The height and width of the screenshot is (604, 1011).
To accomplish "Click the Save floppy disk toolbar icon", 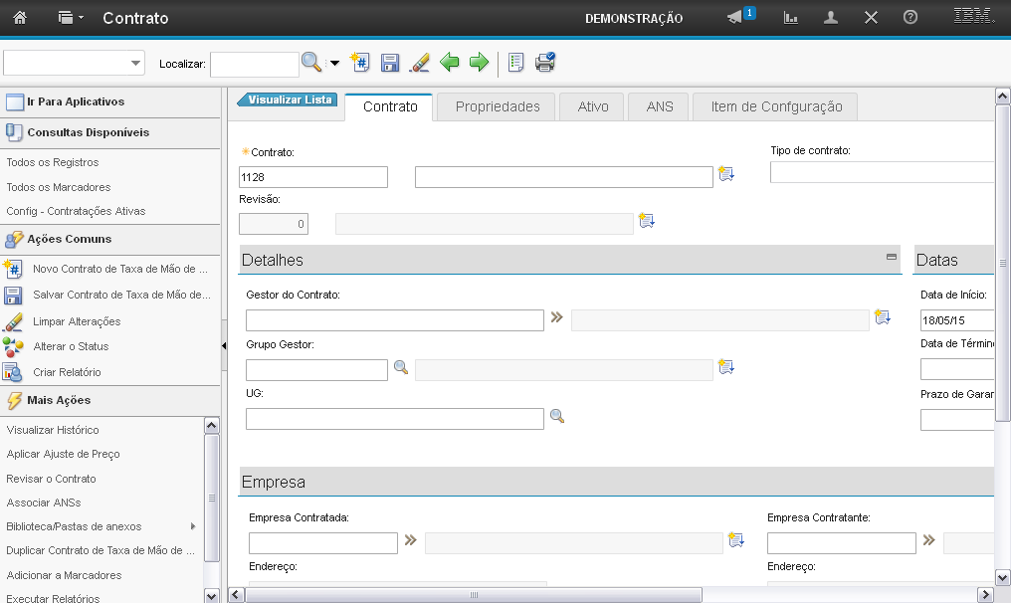I will click(x=390, y=63).
